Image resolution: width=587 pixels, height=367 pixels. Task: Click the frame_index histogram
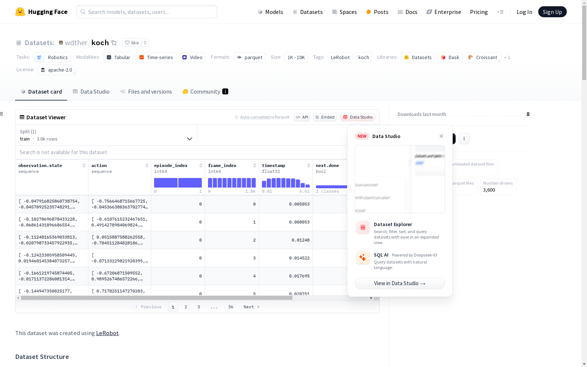tap(232, 183)
